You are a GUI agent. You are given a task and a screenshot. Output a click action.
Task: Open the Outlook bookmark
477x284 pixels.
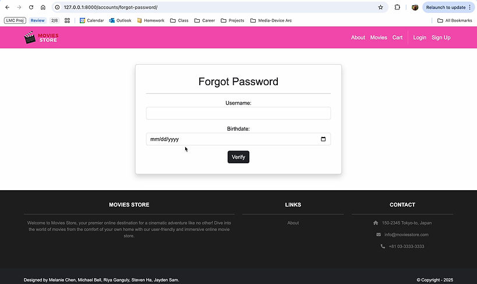[x=120, y=20]
